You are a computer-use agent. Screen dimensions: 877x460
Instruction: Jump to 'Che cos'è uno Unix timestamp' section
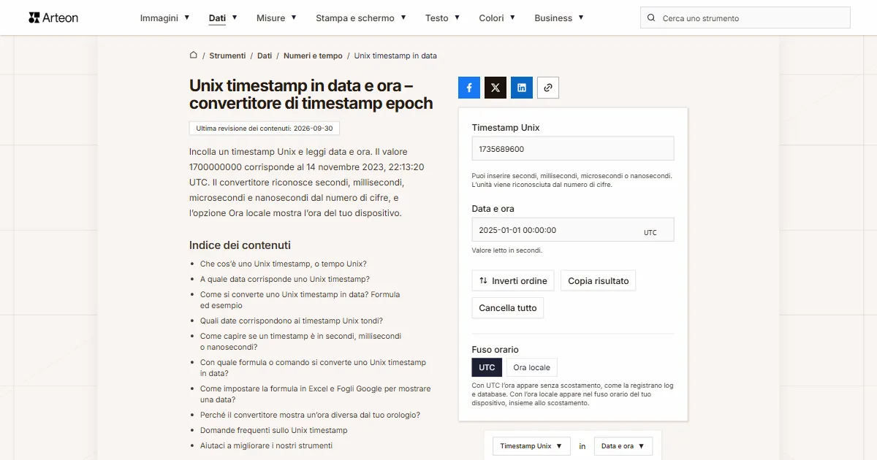coord(284,264)
